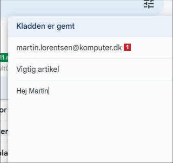Image resolution: width=173 pixels, height=163 pixels.
Task: Select recipient martin.lorentsen@komputer.dk
Action: 69,48
